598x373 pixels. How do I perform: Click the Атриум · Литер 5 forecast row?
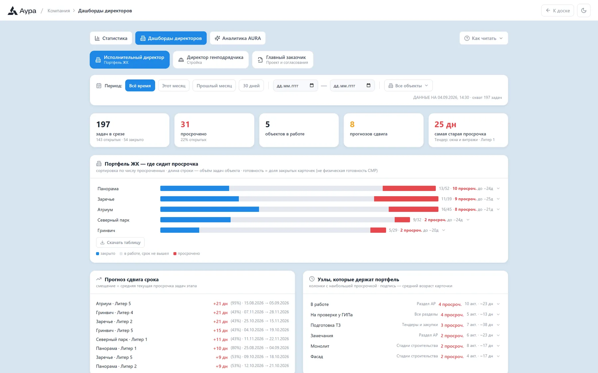(x=192, y=303)
